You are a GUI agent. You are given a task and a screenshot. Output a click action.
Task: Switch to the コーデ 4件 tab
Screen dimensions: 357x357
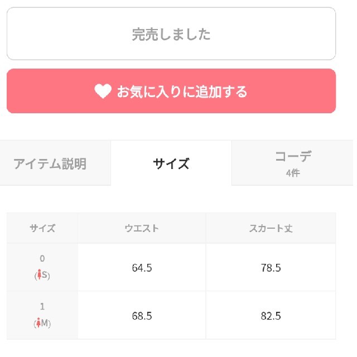[x=292, y=163]
